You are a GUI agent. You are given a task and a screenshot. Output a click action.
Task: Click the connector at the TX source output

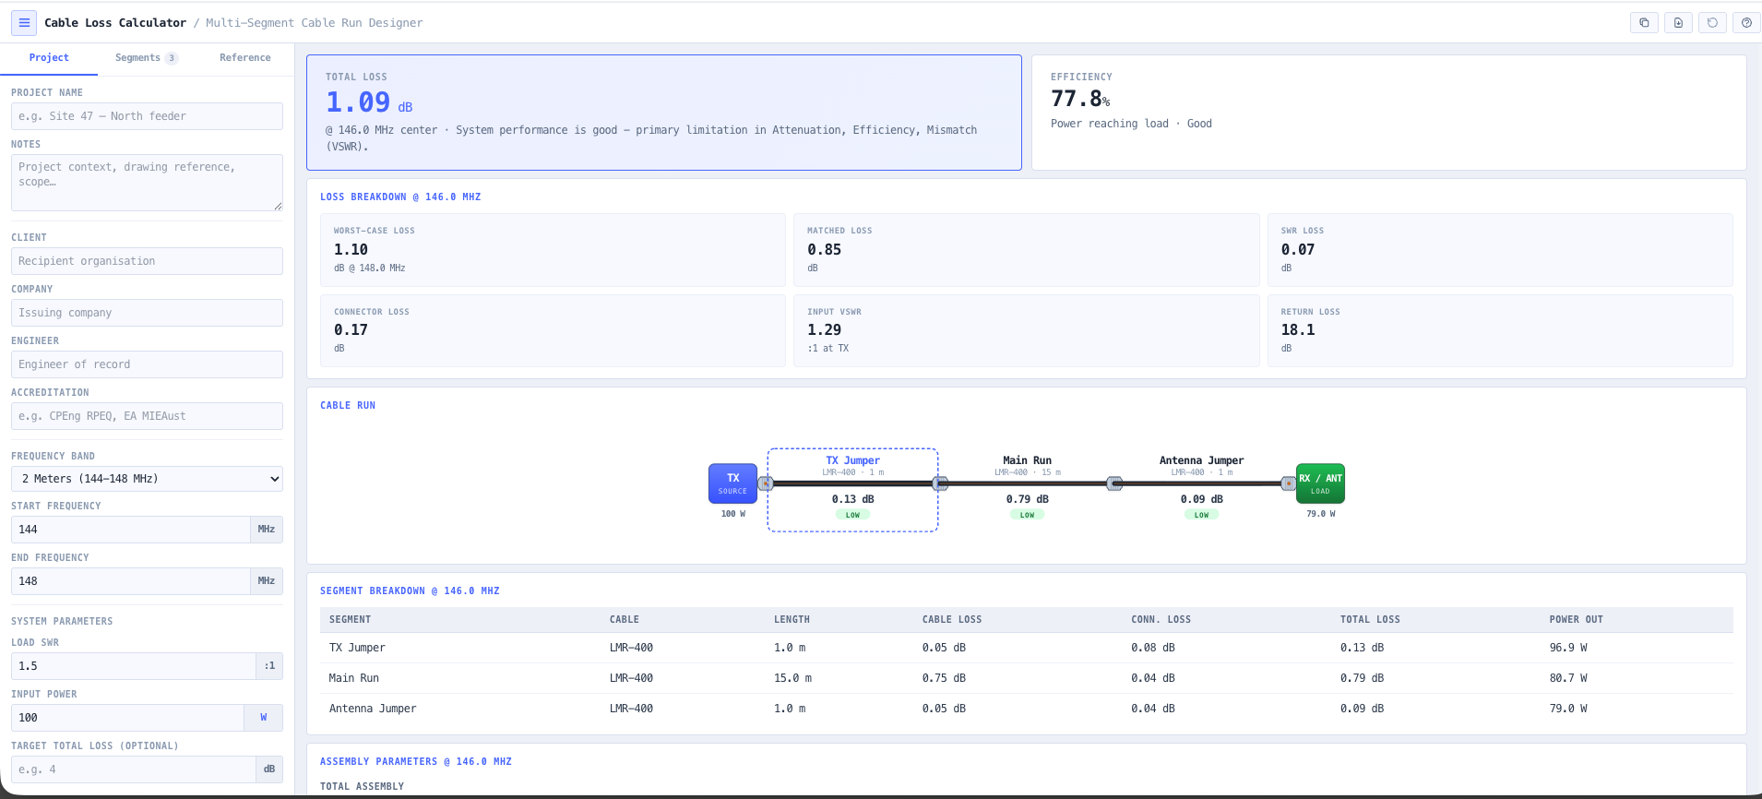coord(765,483)
